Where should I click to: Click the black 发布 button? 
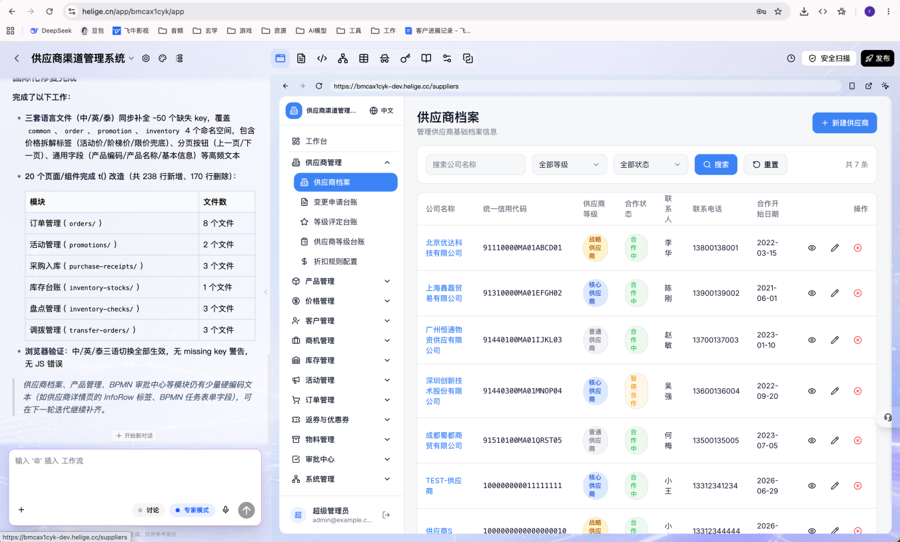click(877, 59)
